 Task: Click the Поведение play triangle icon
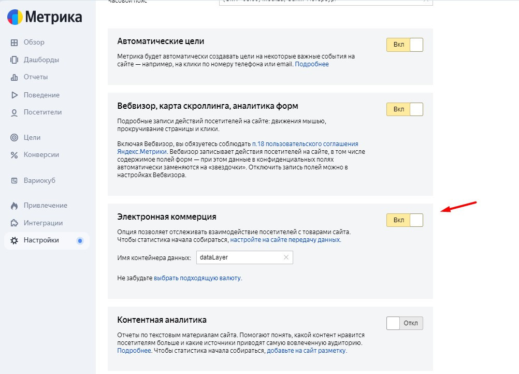[14, 95]
